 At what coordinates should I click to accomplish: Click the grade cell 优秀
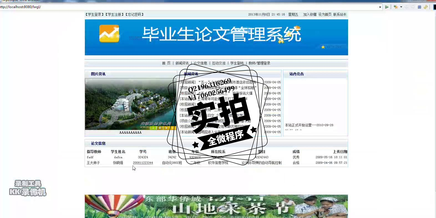(296, 157)
